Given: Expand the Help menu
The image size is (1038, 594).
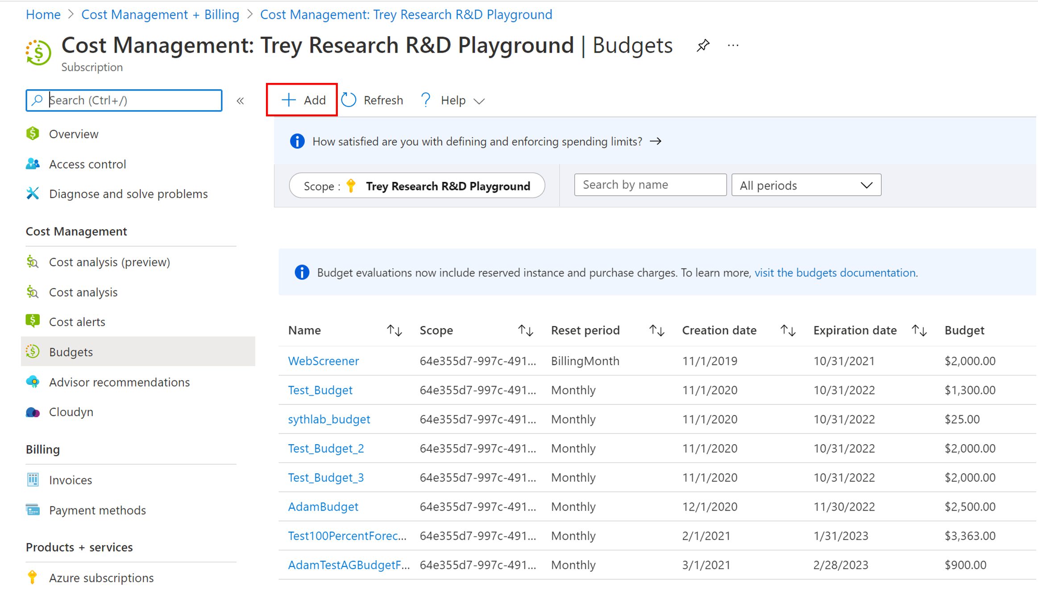Looking at the screenshot, I should 453,100.
